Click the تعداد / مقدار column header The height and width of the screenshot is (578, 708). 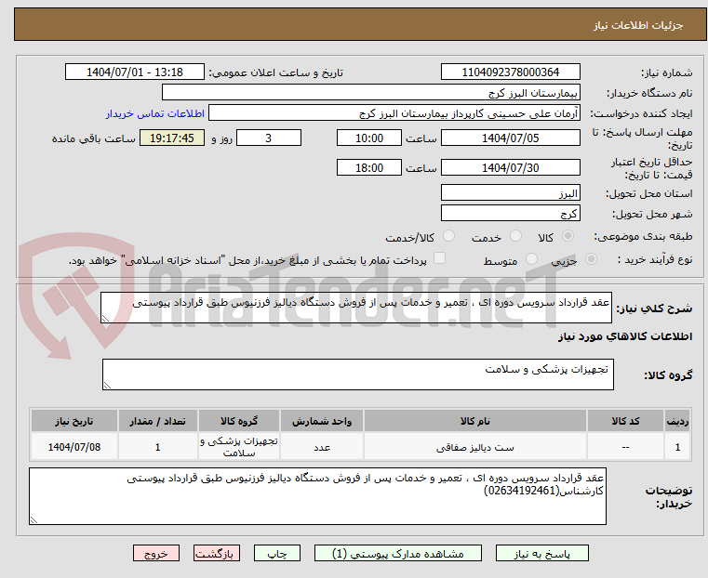pos(157,421)
